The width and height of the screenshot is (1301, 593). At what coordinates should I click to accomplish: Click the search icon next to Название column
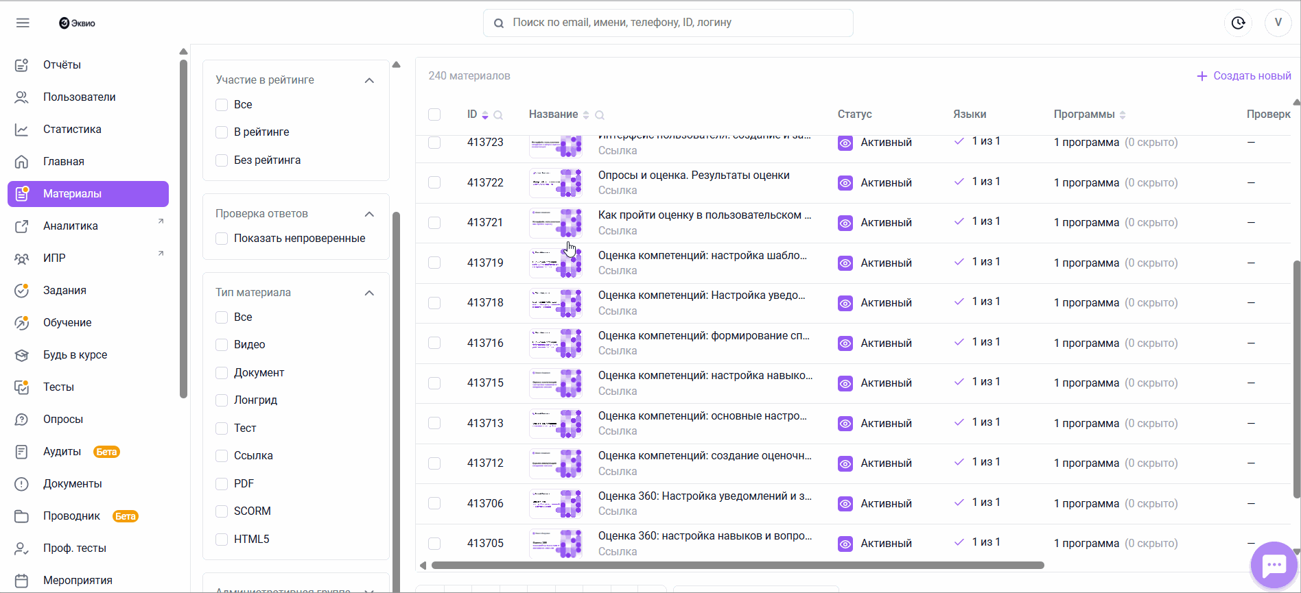click(600, 115)
